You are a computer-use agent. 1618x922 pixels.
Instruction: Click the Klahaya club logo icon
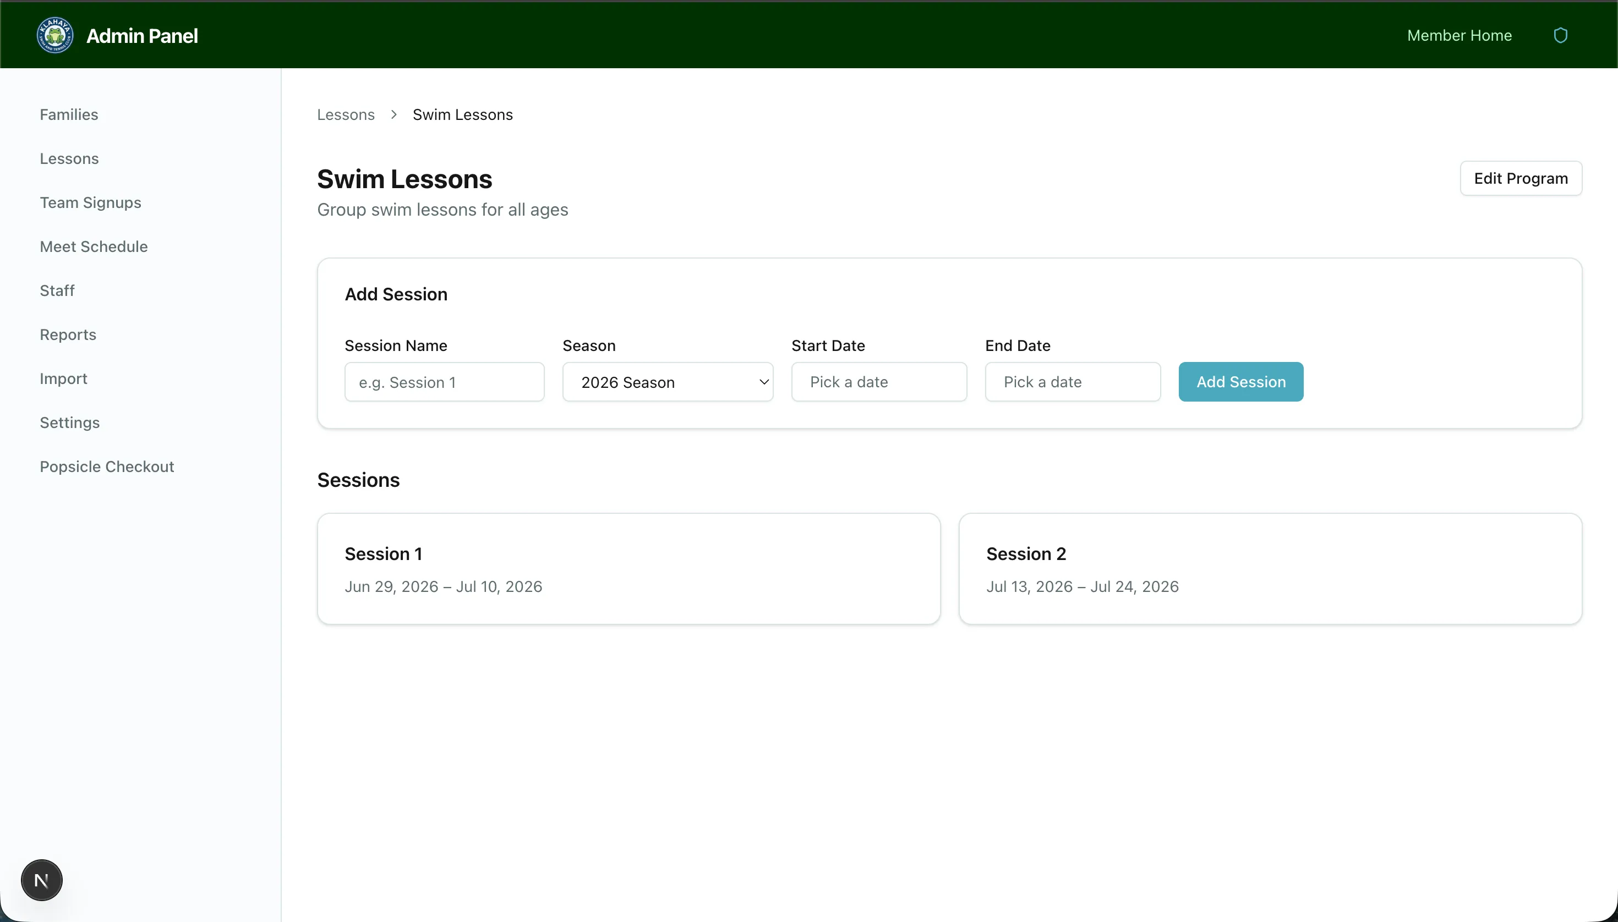pos(55,35)
